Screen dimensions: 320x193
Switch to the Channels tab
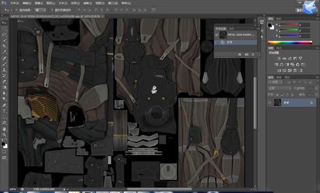coord(279,77)
